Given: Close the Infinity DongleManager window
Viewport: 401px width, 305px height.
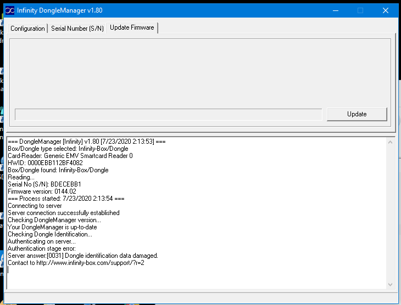Looking at the screenshot, I should [x=386, y=10].
